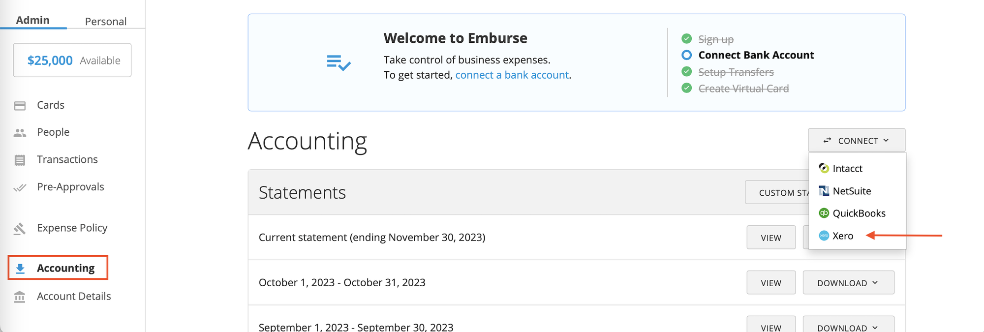The width and height of the screenshot is (984, 332).
Task: Click the sync arrows icon on Connect button
Action: pyautogui.click(x=827, y=140)
